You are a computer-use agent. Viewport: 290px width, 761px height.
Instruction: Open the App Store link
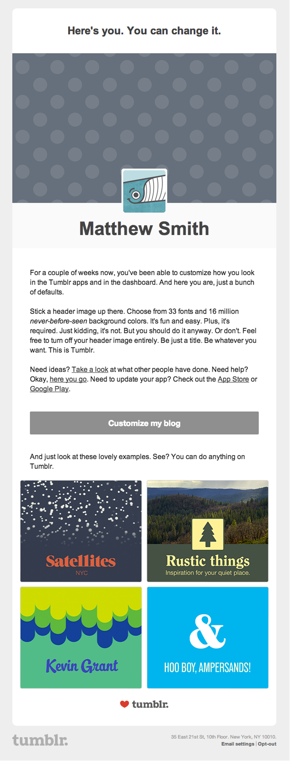[x=233, y=379]
